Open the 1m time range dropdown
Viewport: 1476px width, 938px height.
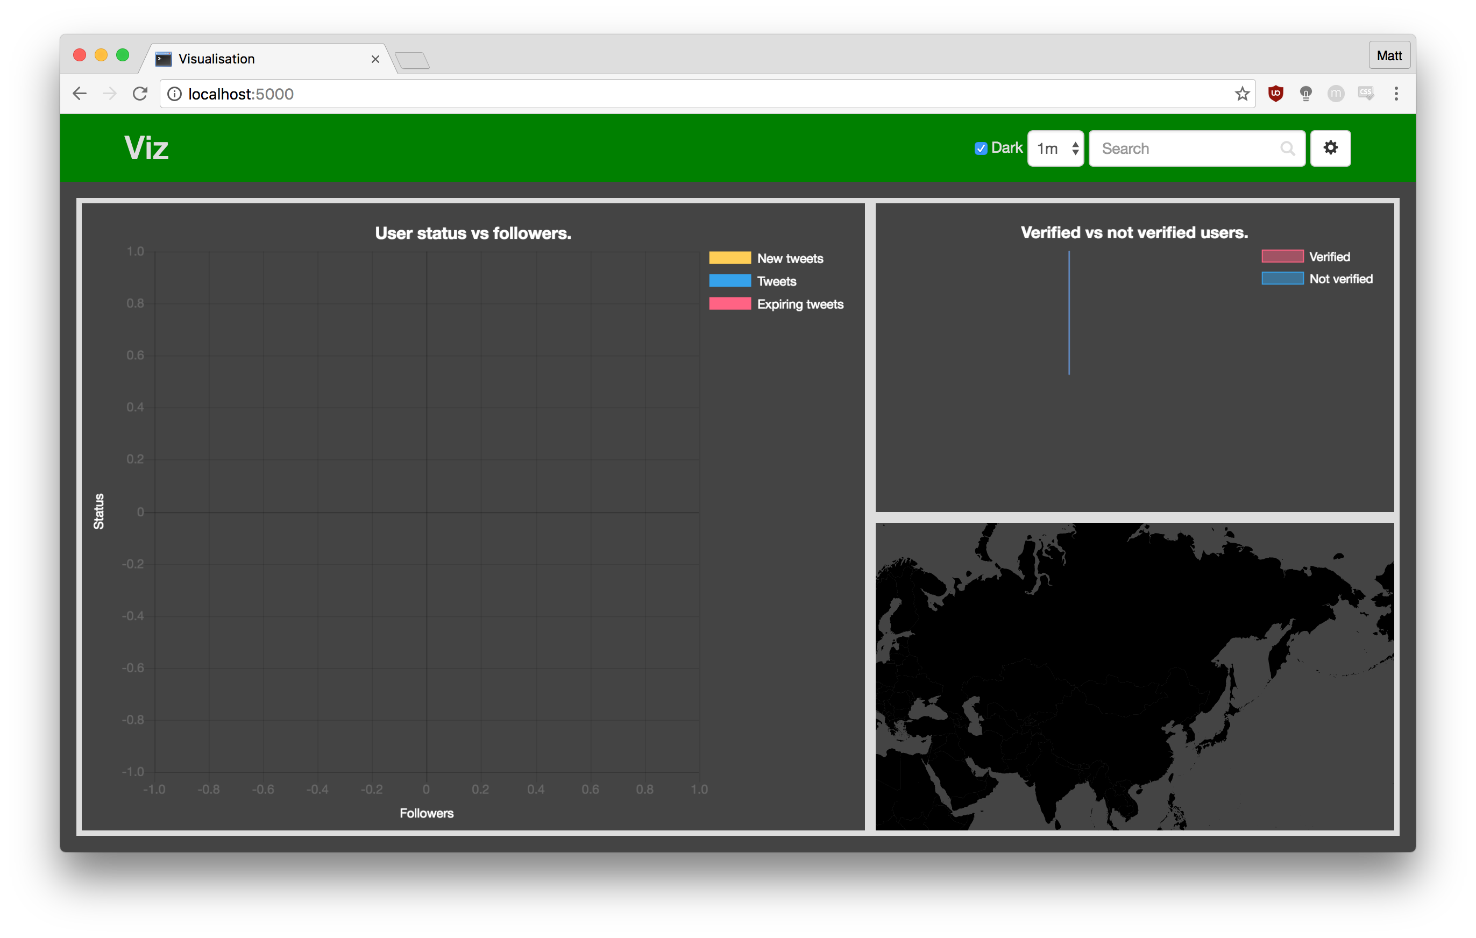pos(1055,148)
